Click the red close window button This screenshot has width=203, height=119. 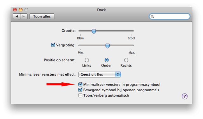coord(15,10)
